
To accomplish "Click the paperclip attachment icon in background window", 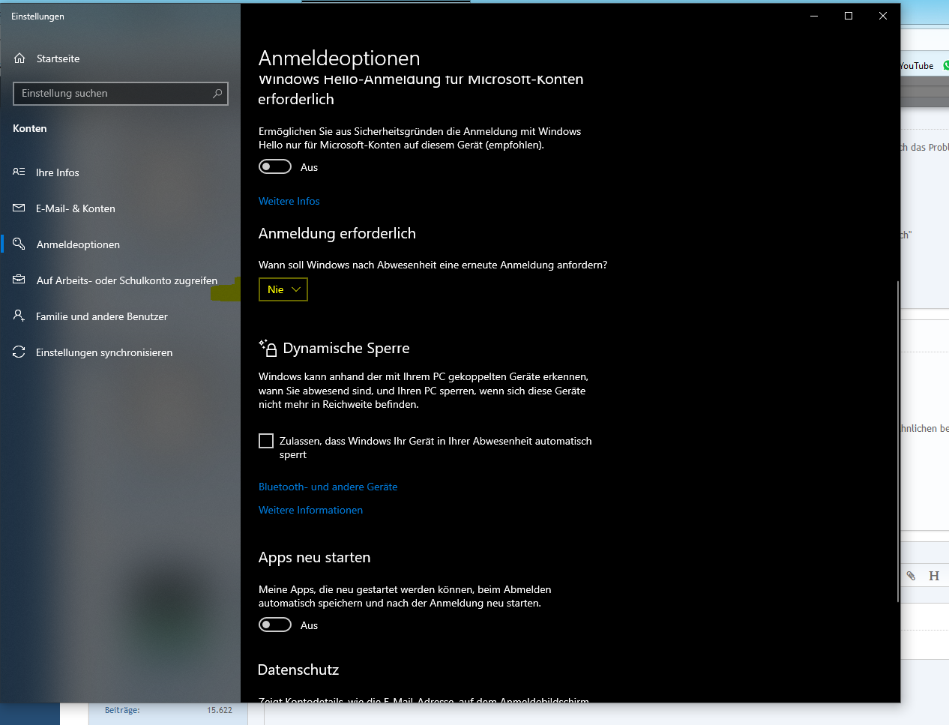I will (x=911, y=576).
